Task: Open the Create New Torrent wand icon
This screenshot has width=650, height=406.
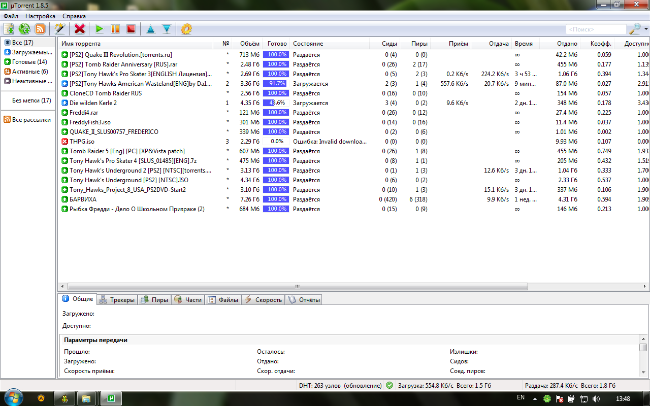Action: (x=59, y=29)
